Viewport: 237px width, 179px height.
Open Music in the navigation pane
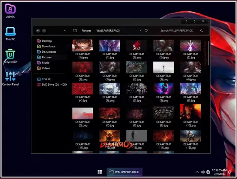click(43, 63)
